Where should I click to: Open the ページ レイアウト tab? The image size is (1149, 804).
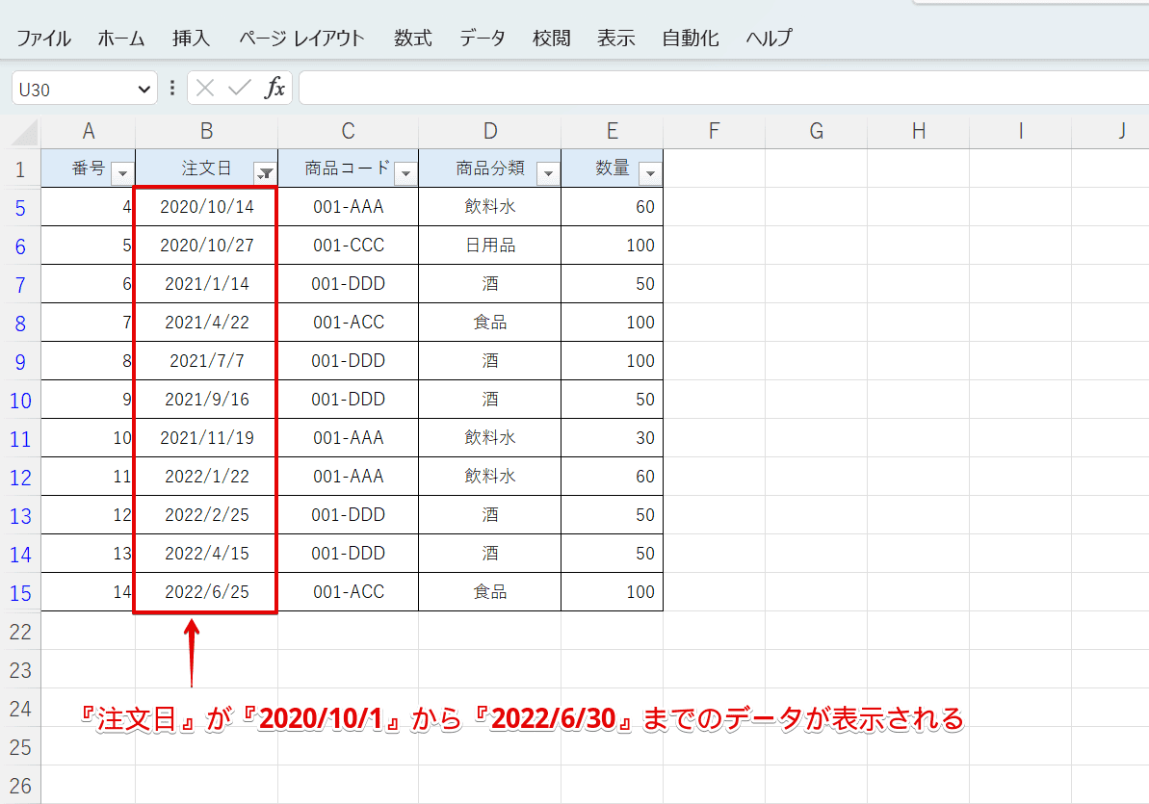click(x=301, y=39)
